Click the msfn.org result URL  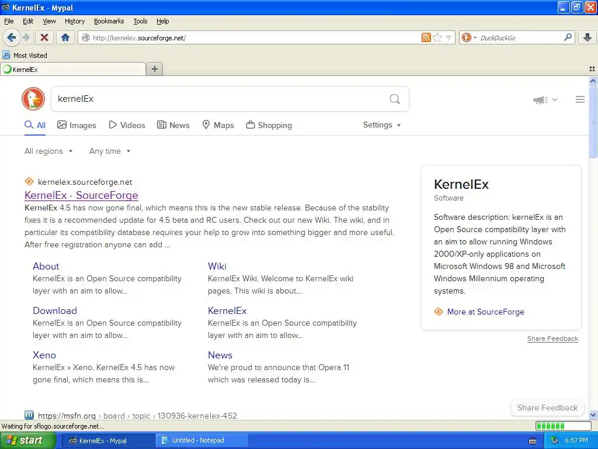click(x=137, y=416)
